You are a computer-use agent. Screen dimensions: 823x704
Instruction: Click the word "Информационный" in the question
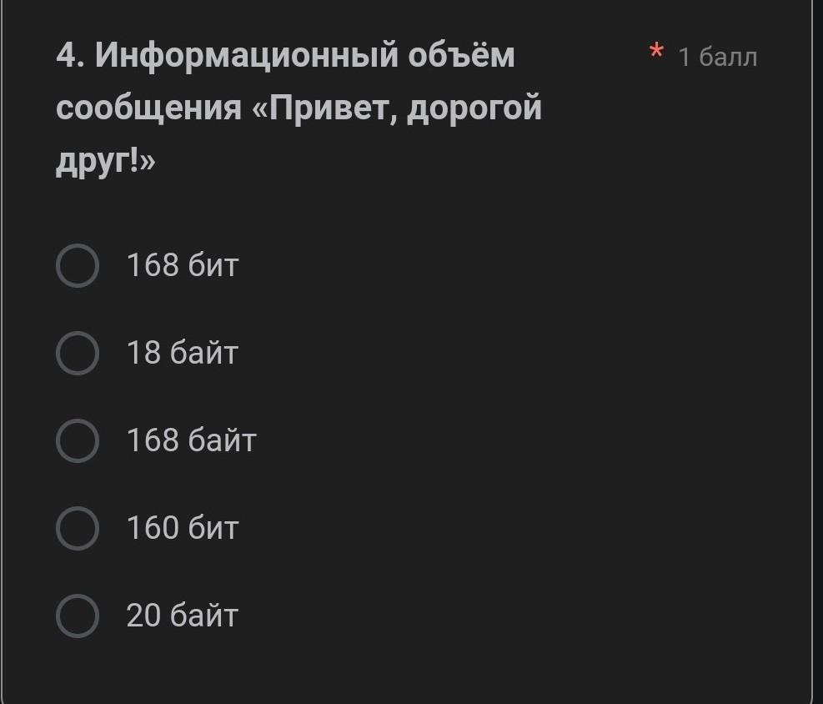tap(244, 56)
